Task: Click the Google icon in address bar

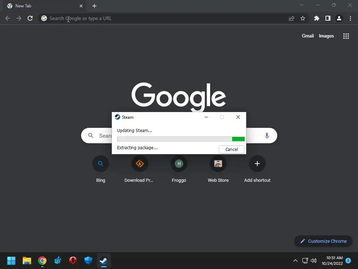Action: [x=44, y=18]
